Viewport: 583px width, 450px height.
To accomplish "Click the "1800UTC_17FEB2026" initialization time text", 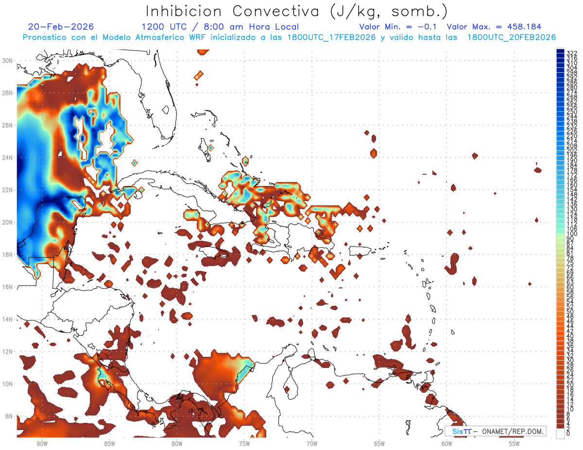I will (331, 37).
